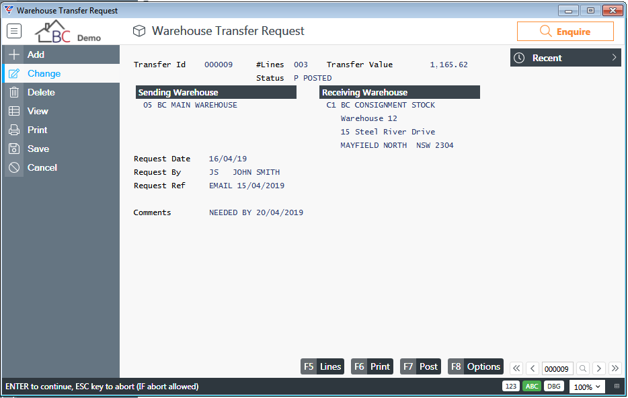The image size is (628, 398).
Task: Expand the Recent panel chevron
Action: click(x=614, y=58)
